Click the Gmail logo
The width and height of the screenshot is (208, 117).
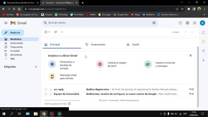[19, 23]
